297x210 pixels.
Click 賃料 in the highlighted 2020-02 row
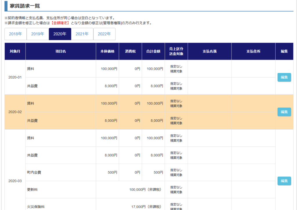(30, 103)
